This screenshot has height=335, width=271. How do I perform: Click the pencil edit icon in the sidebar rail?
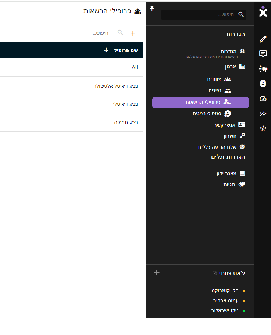pyautogui.click(x=263, y=39)
